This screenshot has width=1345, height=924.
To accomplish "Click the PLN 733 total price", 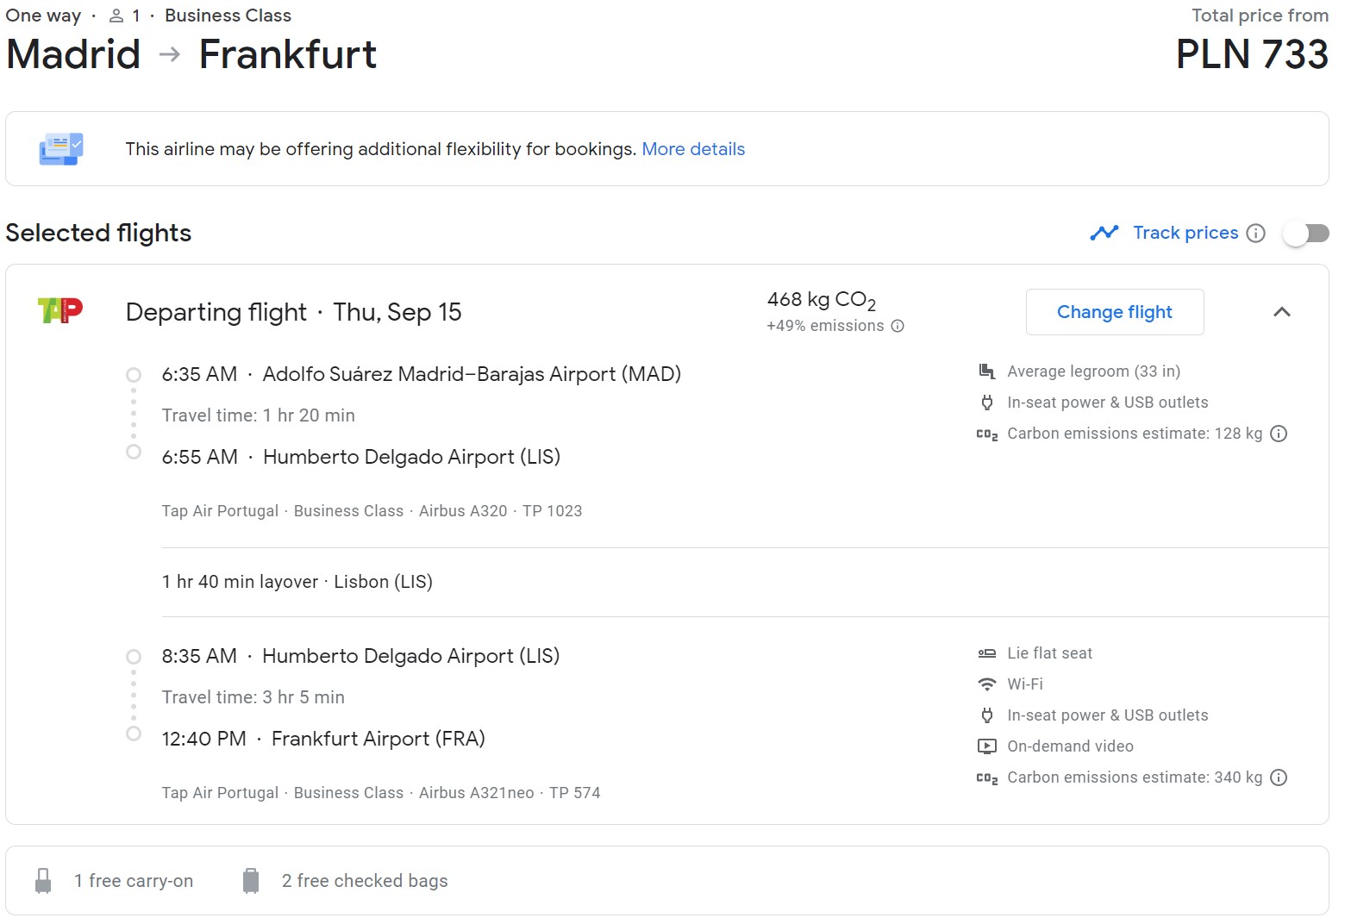I will click(1252, 54).
